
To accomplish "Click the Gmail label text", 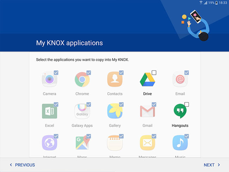I will click(x=147, y=125).
